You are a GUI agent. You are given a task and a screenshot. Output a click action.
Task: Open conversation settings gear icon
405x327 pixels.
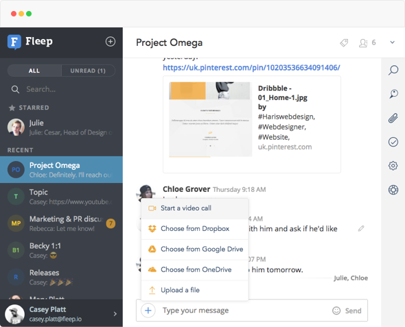[393, 166]
